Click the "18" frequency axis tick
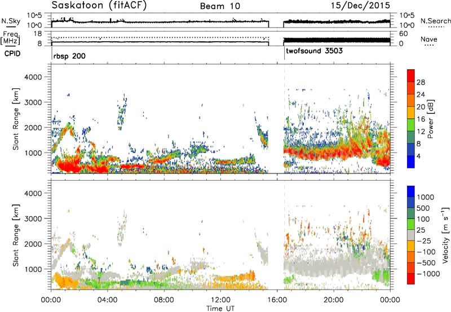Screen dimensions: 451x312 coord(38,34)
